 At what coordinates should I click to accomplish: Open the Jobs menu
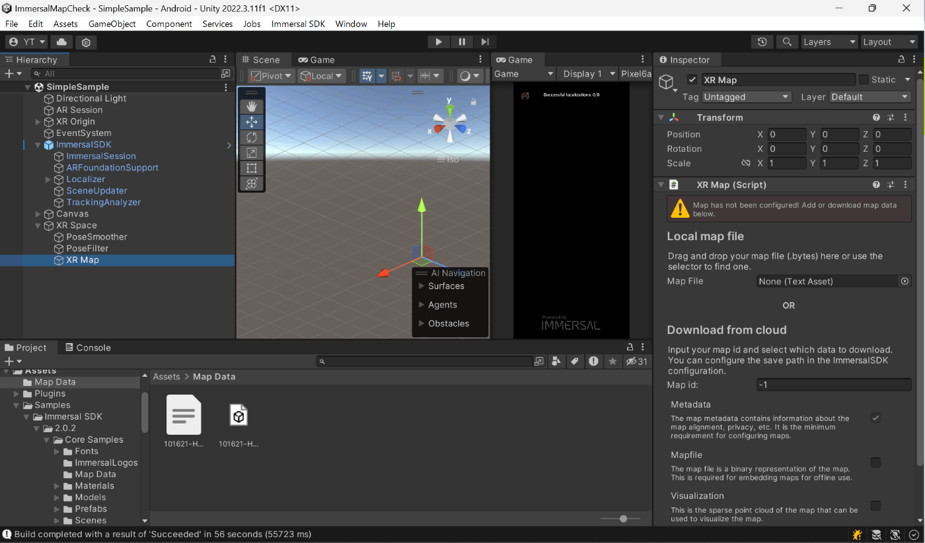pos(252,24)
